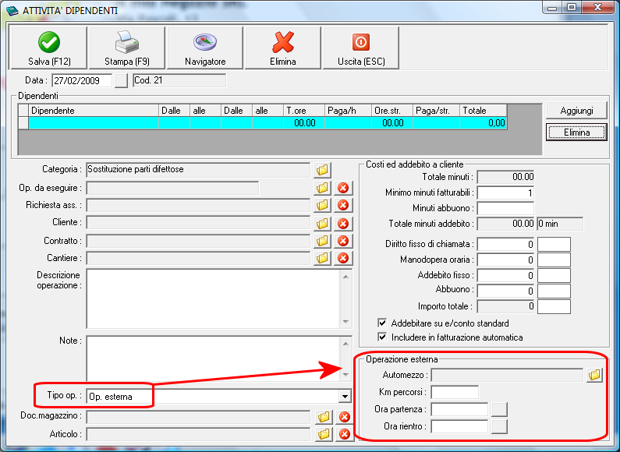Toggle Addebitare su e/conto standard

[x=382, y=323]
